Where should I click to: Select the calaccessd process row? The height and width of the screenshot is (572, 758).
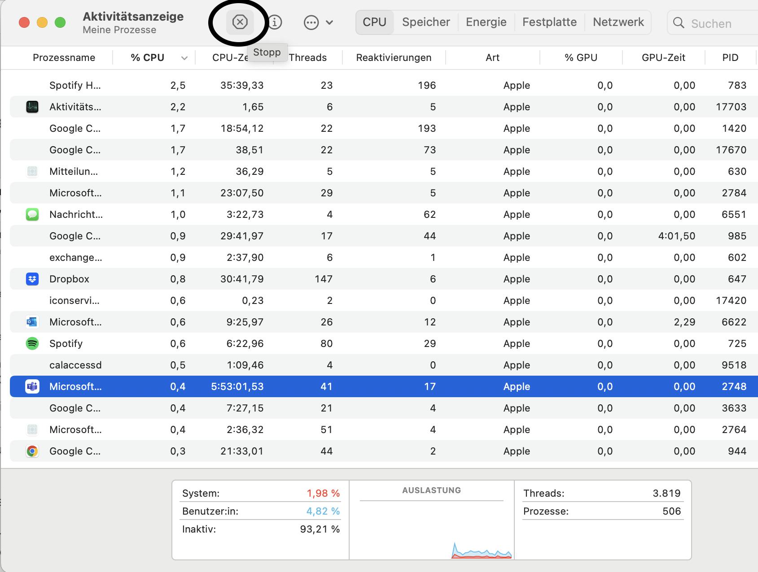point(384,365)
